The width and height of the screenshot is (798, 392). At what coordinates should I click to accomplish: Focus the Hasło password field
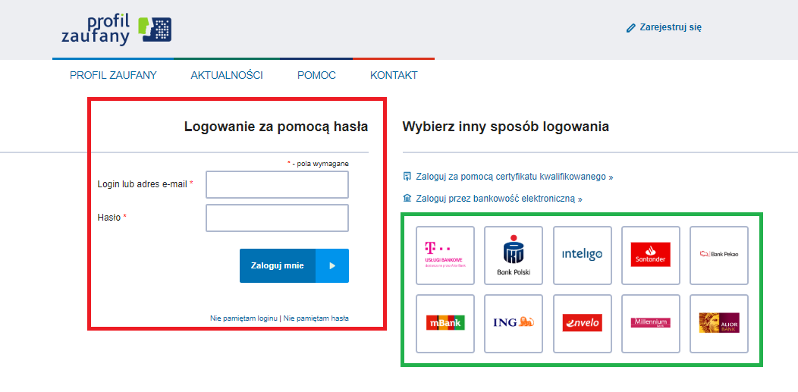tap(277, 218)
